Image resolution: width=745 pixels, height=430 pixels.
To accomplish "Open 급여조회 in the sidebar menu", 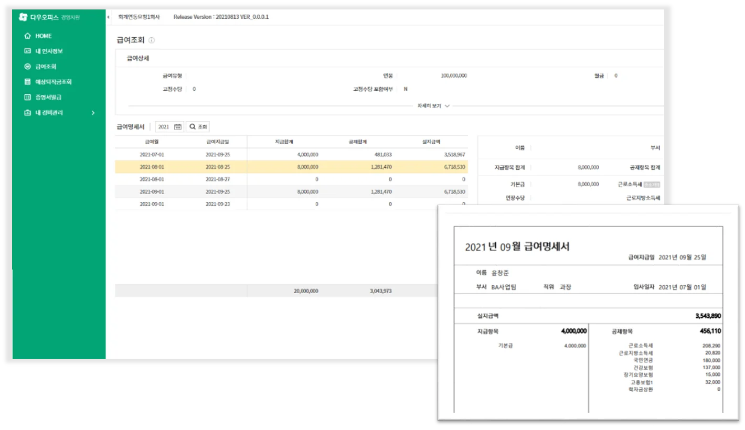I will (46, 67).
